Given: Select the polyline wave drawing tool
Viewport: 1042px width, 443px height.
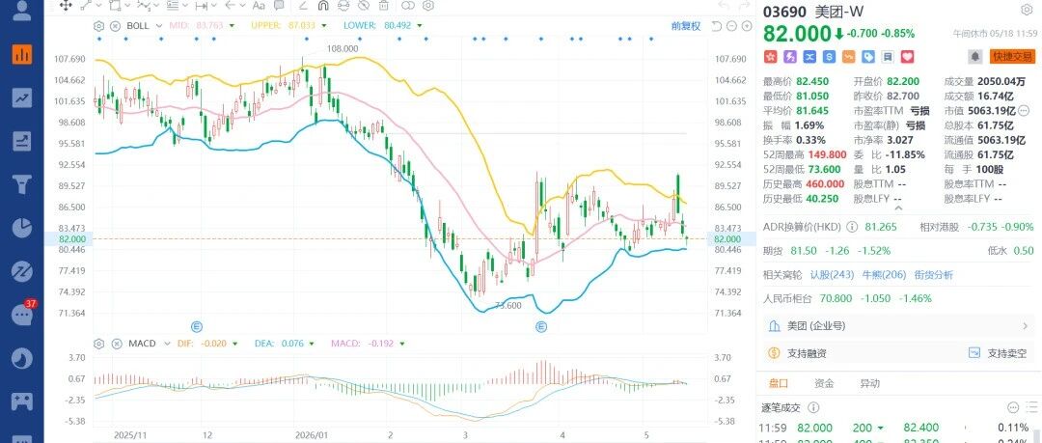Looking at the screenshot, I should point(144,6).
